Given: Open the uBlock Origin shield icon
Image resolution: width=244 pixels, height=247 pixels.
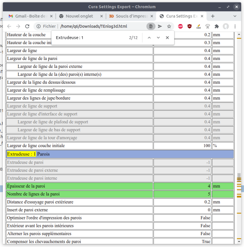Looking at the screenshot, I should click(x=190, y=26).
